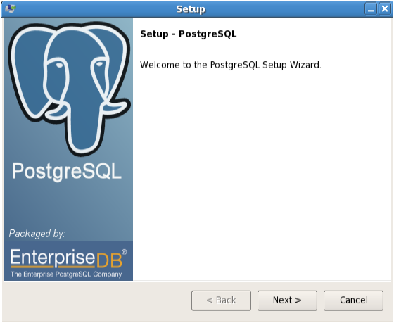
Task: Close the Setup window
Action: [x=385, y=9]
